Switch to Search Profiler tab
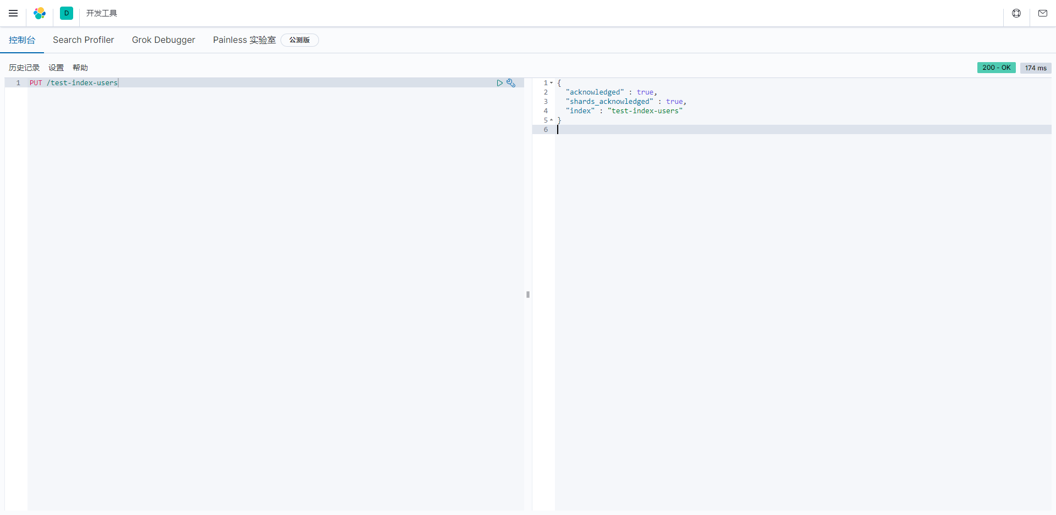 pos(84,40)
